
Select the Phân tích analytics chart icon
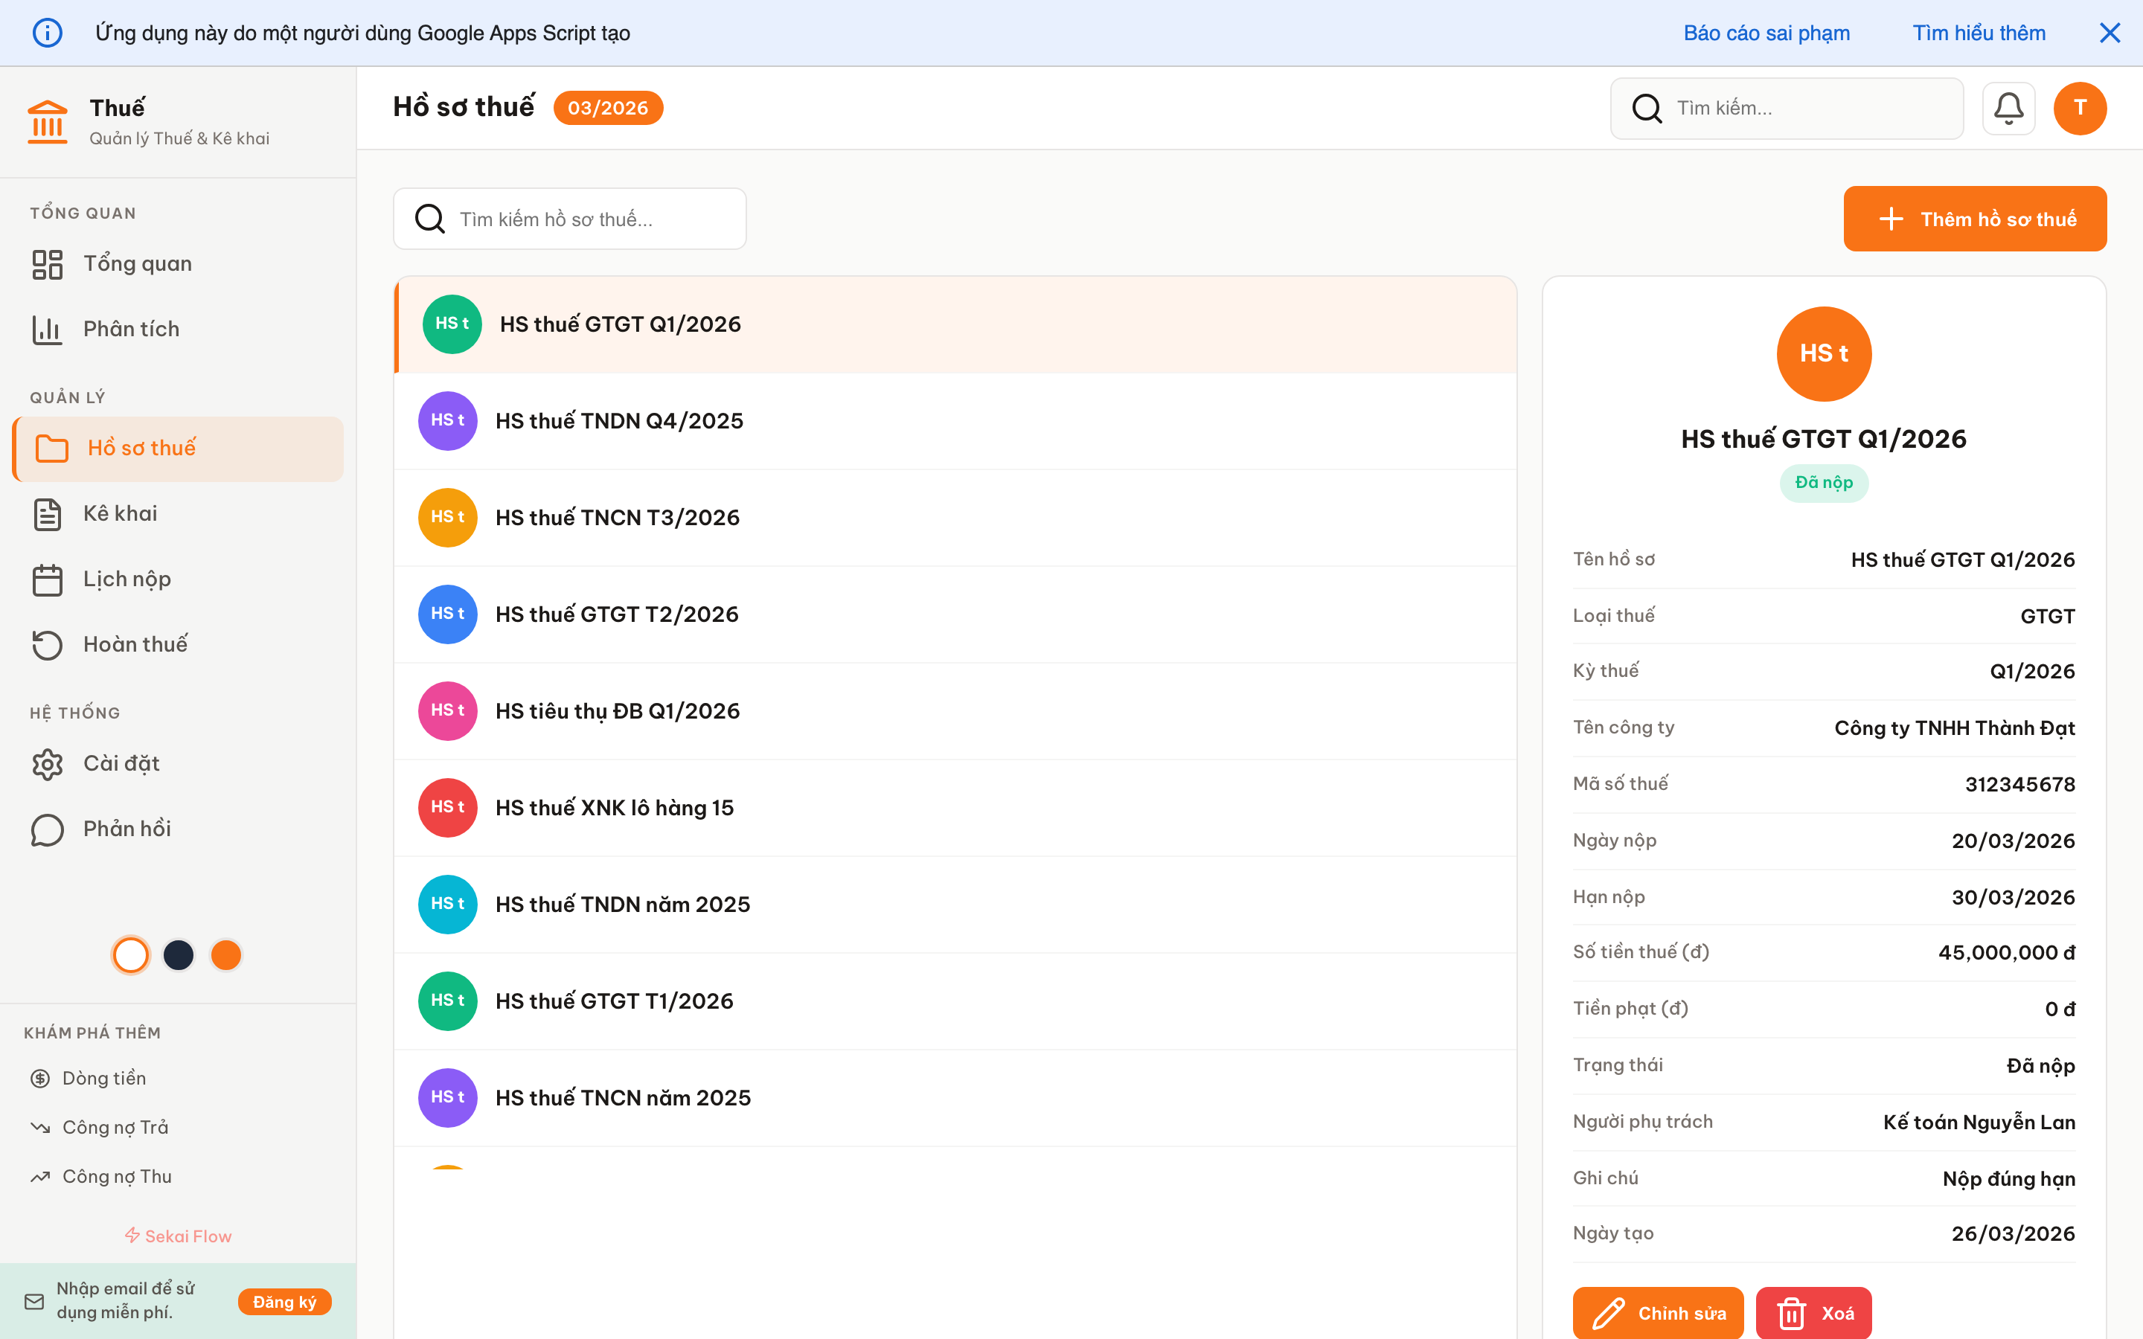coord(48,329)
